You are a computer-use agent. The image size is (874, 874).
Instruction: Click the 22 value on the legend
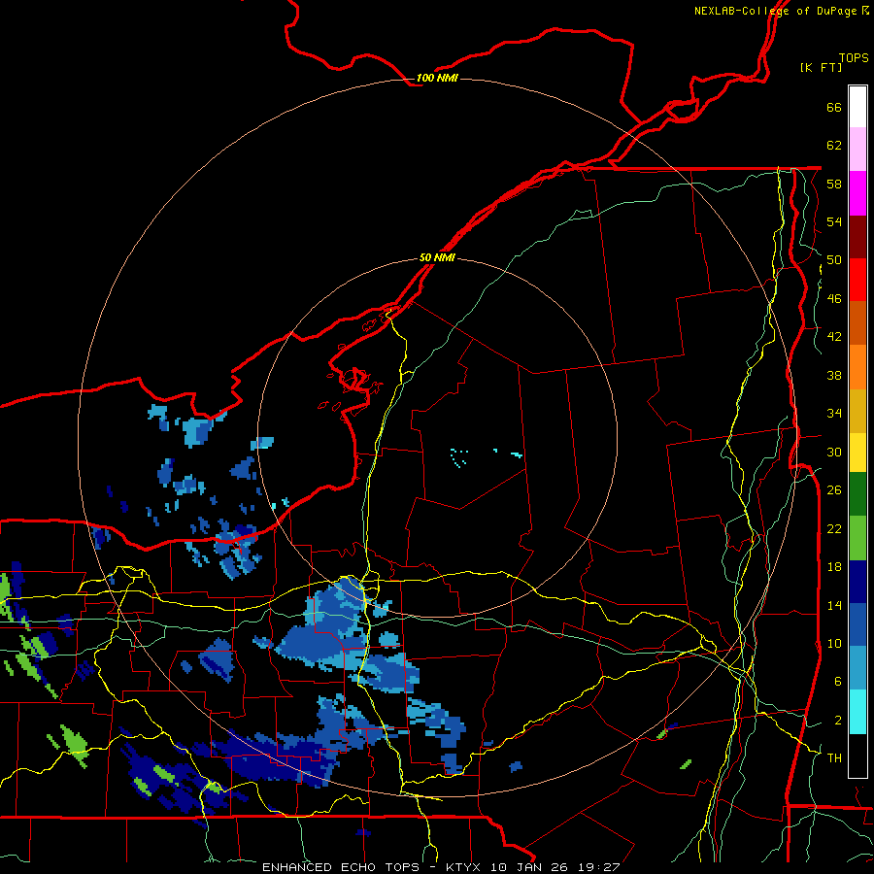pos(834,528)
